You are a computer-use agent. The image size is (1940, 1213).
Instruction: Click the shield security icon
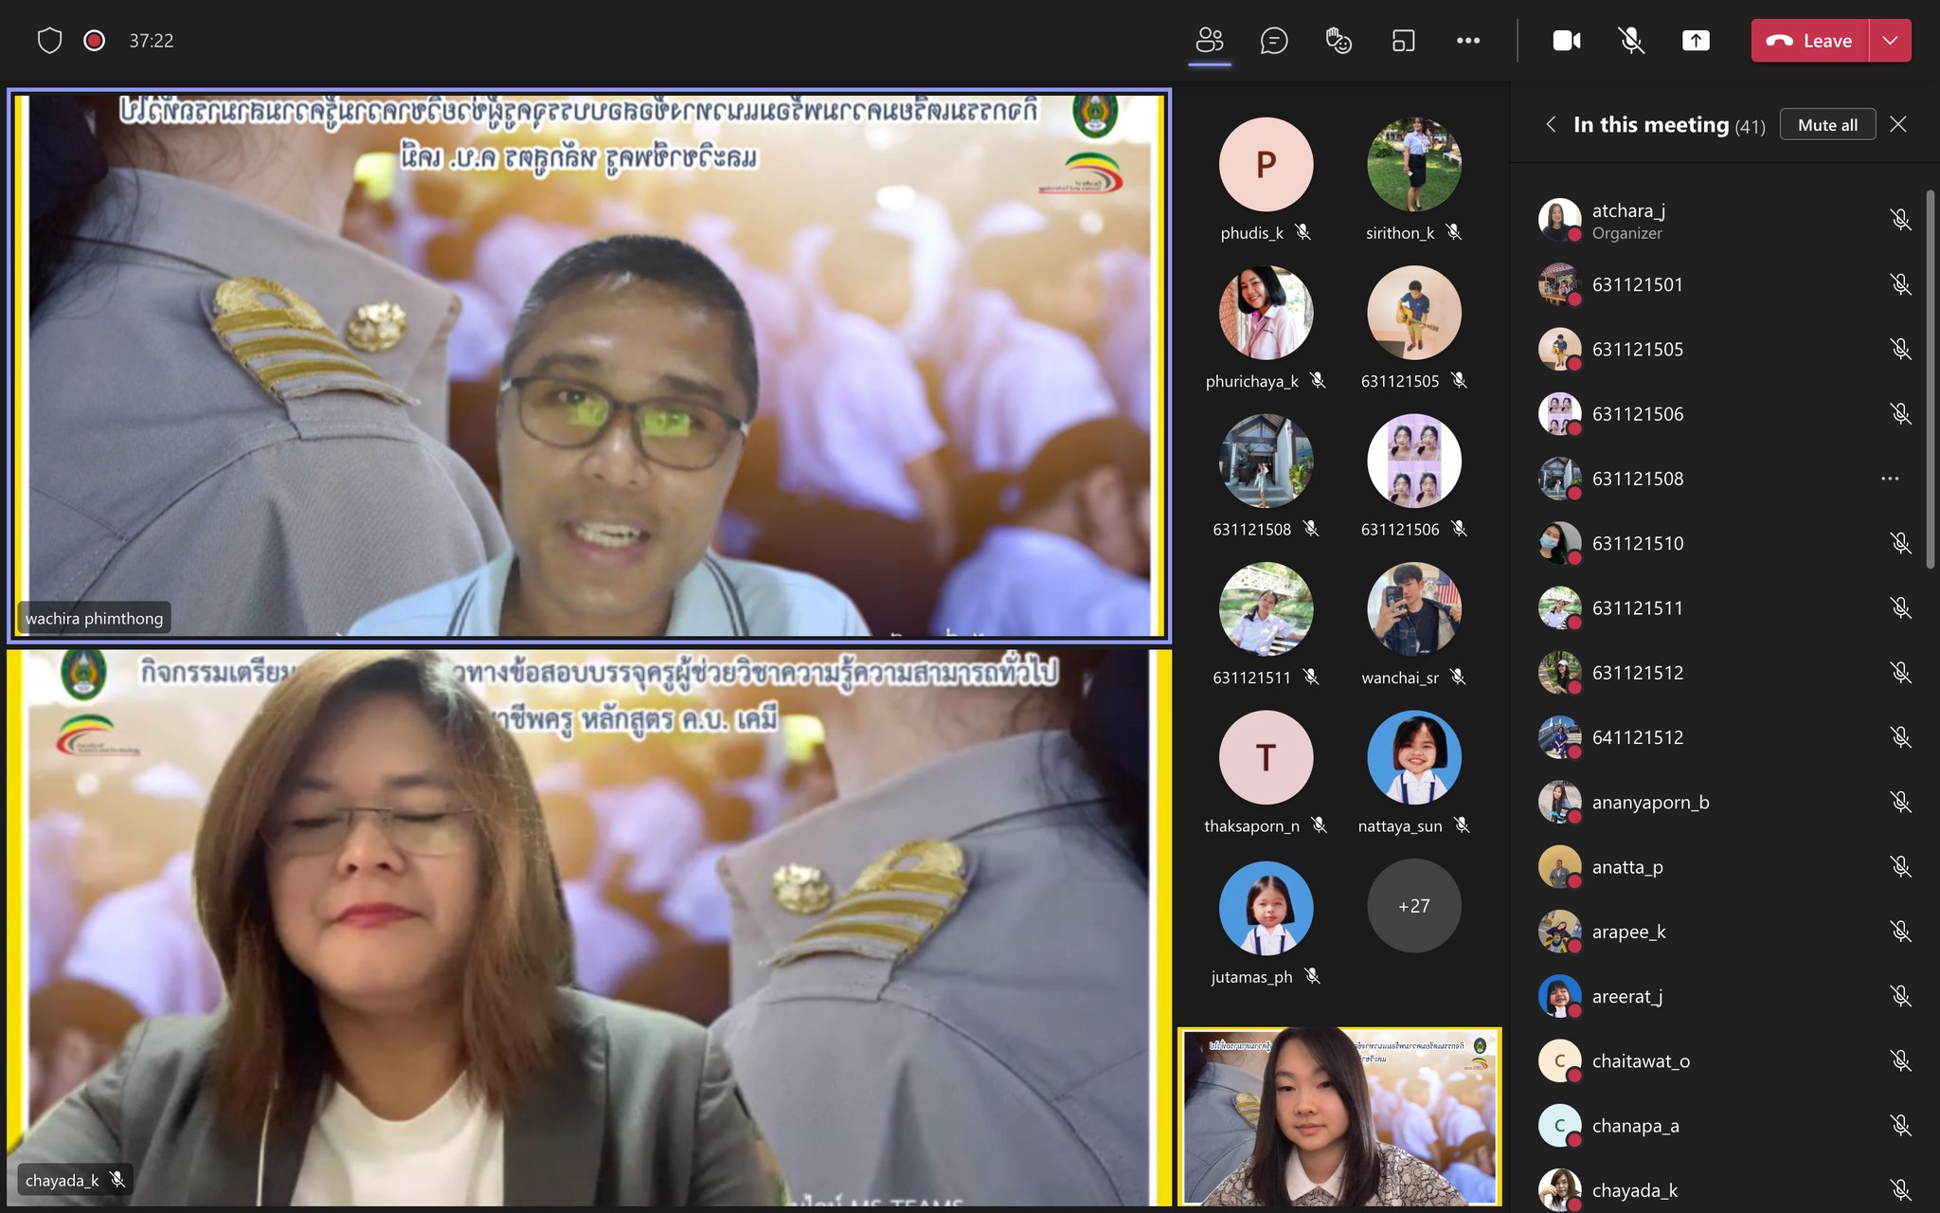click(x=49, y=41)
